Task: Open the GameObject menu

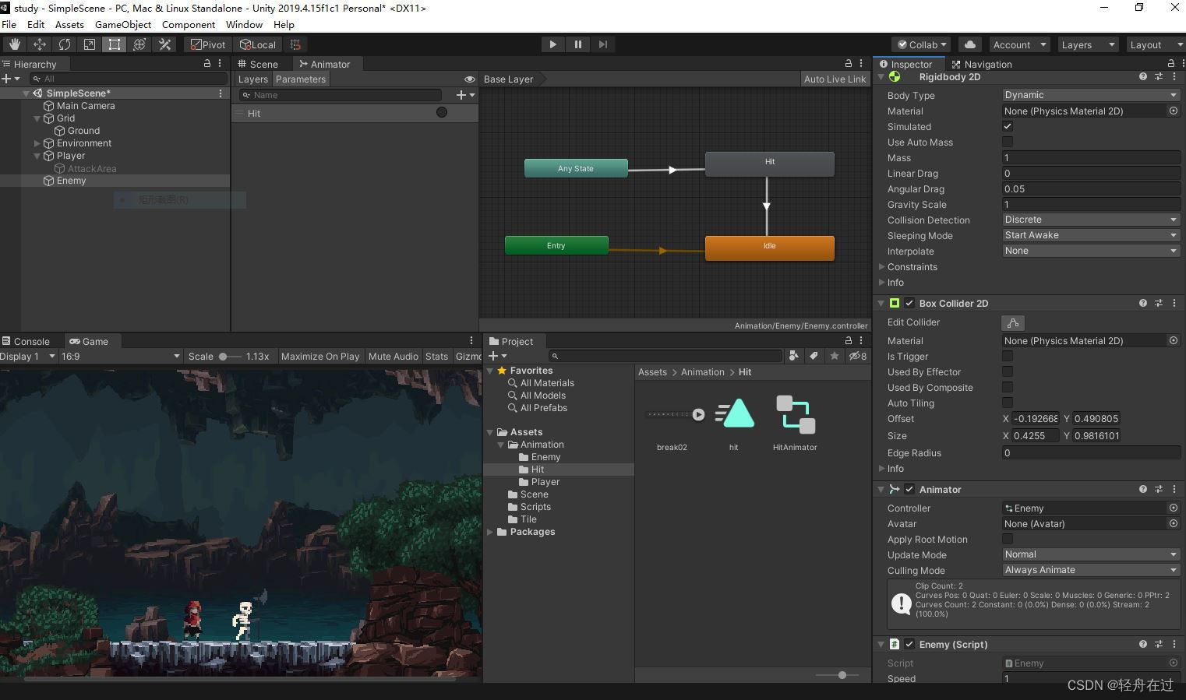Action: (x=123, y=24)
